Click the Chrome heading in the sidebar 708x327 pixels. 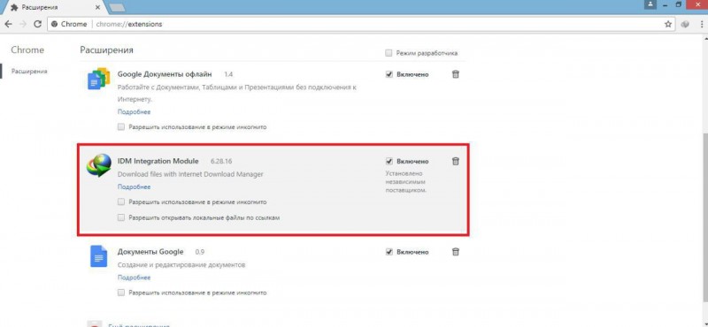(27, 50)
